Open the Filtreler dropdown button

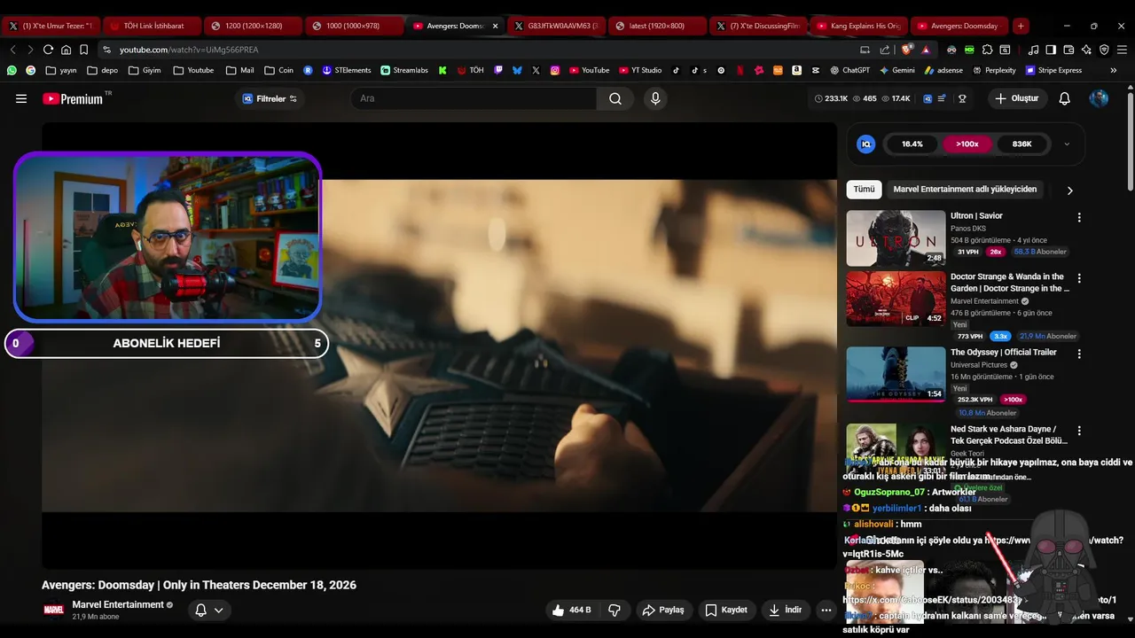(270, 98)
